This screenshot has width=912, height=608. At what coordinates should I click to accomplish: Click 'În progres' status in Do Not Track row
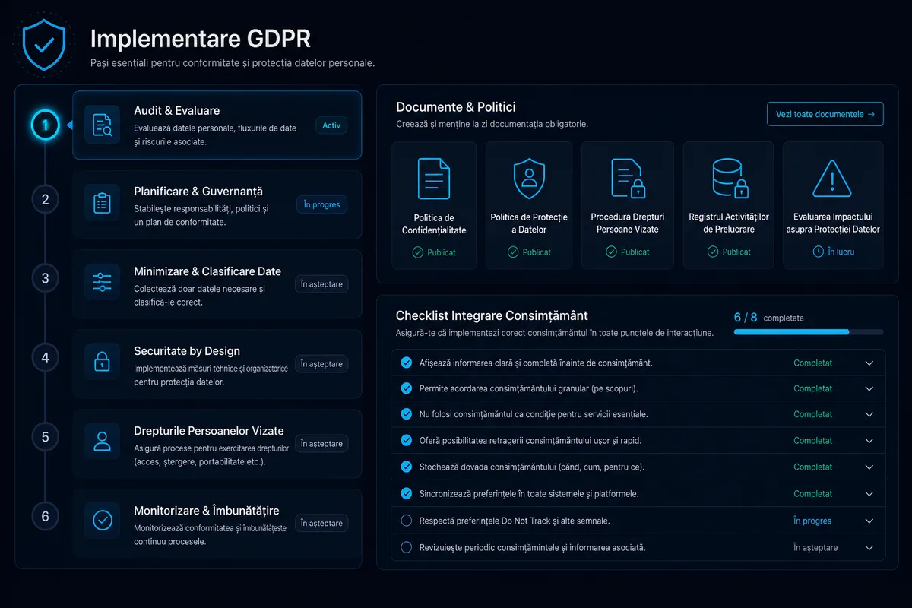point(812,521)
